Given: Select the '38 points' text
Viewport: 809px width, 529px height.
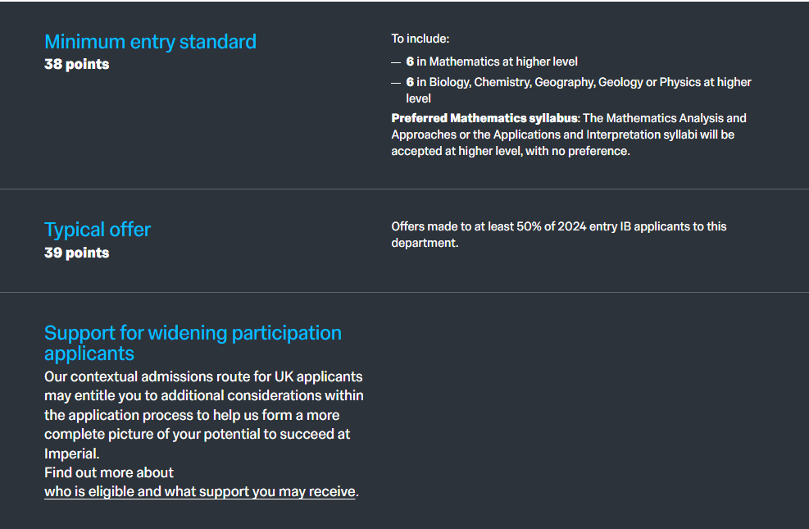Looking at the screenshot, I should click(76, 64).
